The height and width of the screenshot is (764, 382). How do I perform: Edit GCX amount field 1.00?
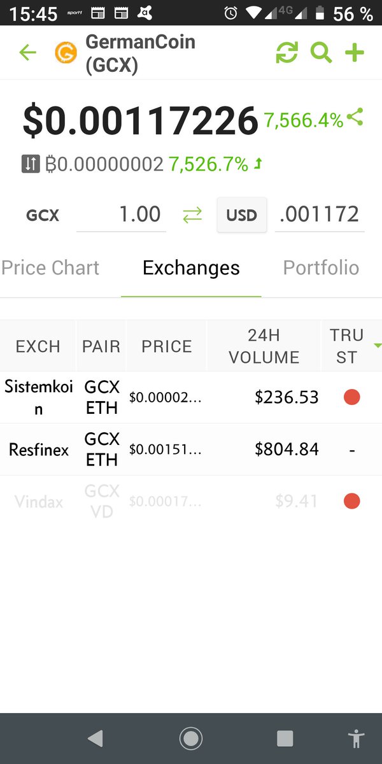[121, 215]
